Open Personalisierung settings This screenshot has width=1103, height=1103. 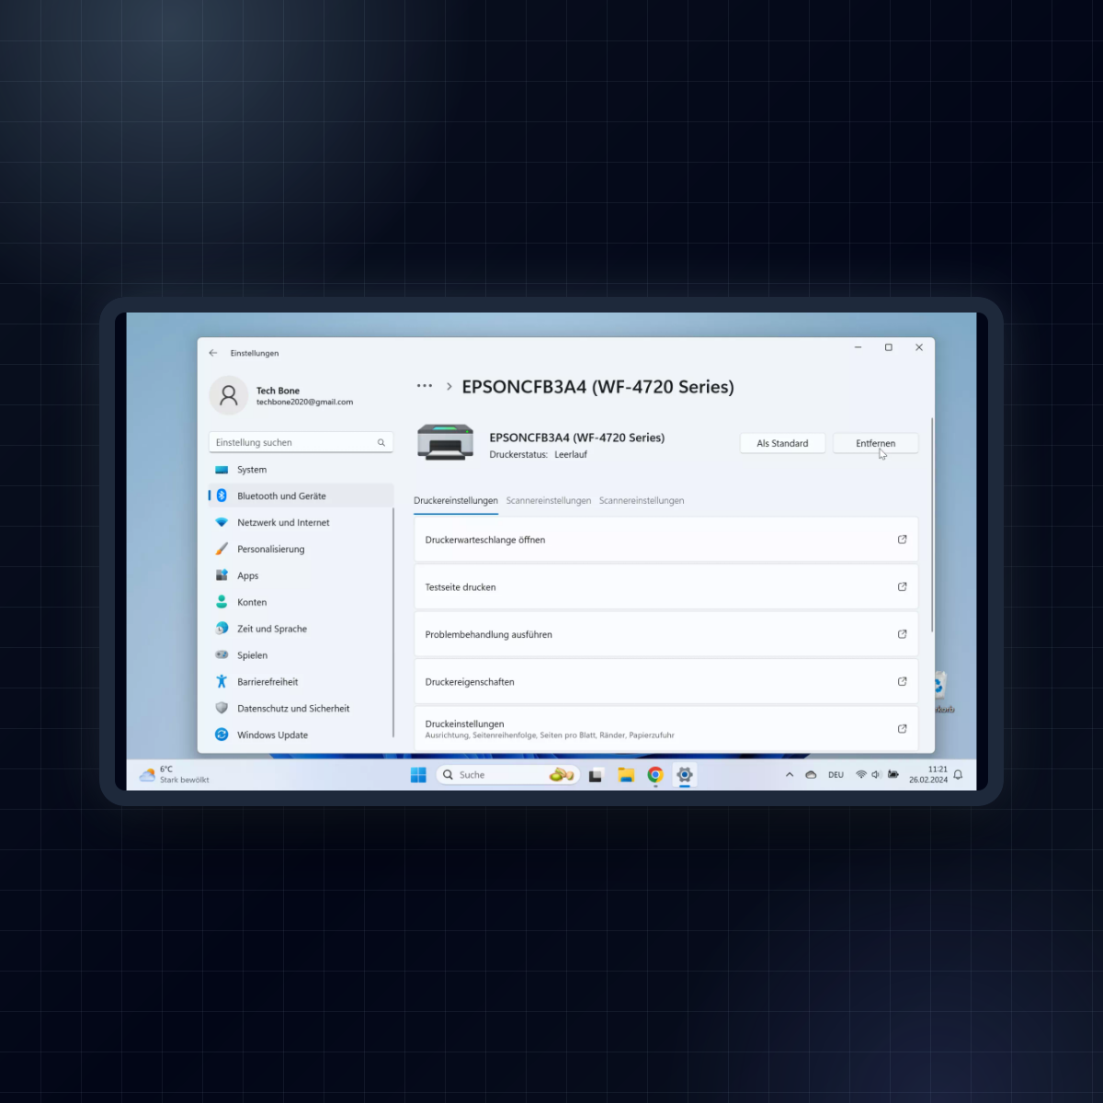[301, 549]
